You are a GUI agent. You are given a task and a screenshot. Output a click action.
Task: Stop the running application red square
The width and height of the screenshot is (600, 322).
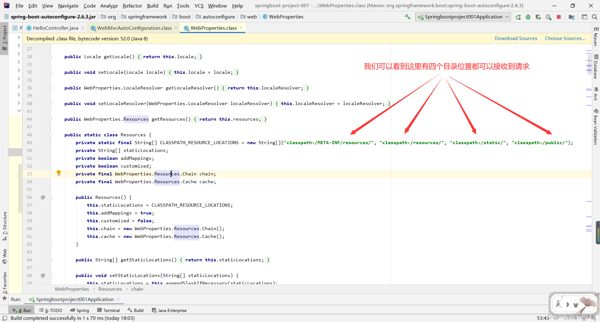559,17
